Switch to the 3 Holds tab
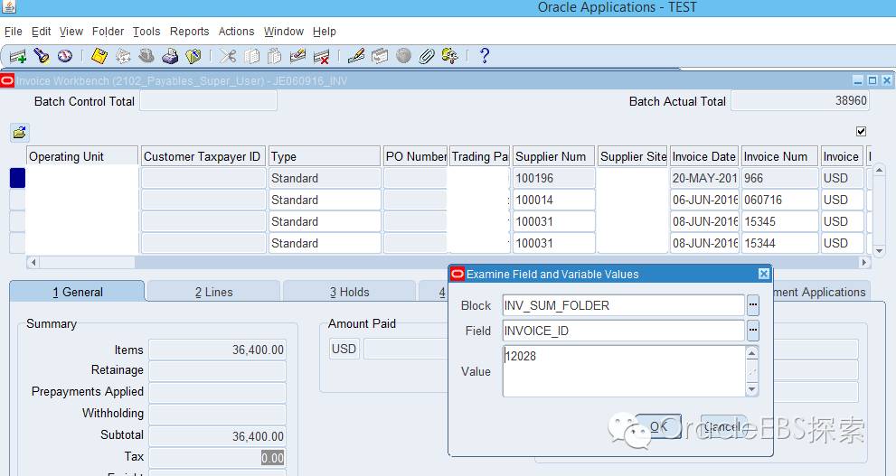The image size is (896, 476). point(349,292)
